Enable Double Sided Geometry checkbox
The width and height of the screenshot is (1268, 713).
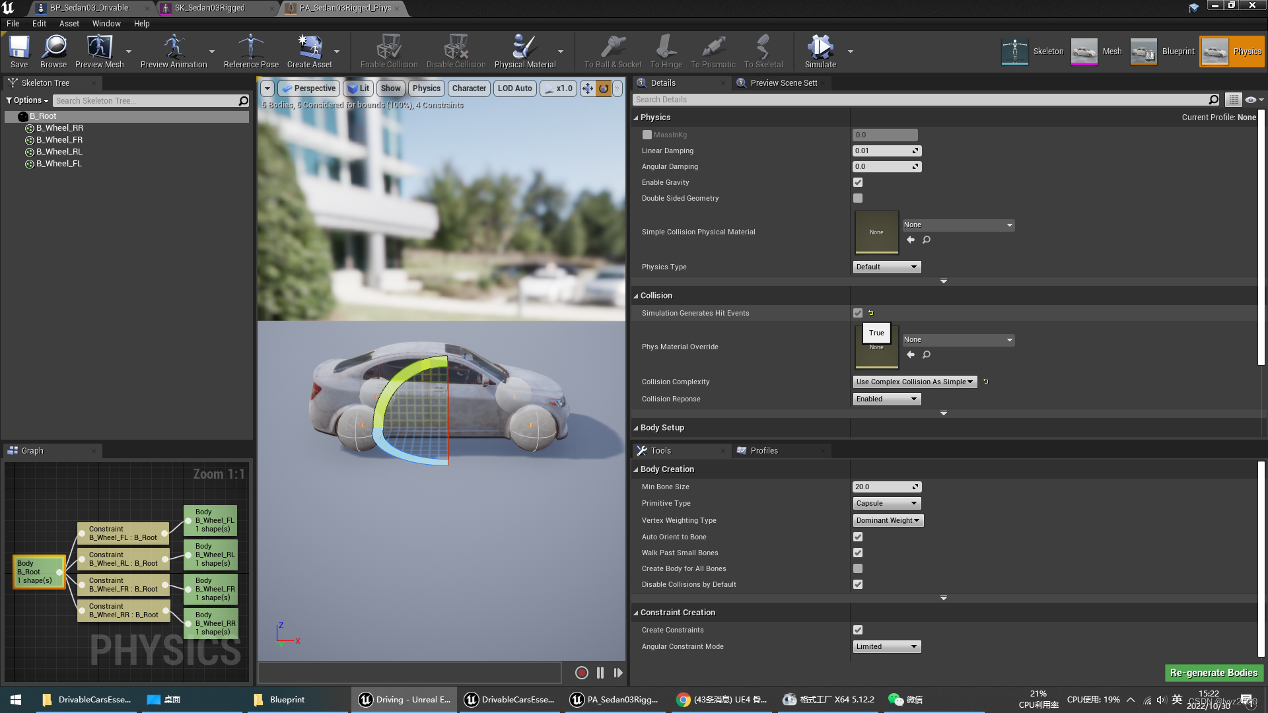pos(858,199)
